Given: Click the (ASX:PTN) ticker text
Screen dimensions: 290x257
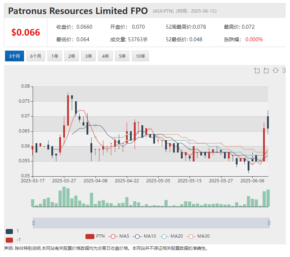Looking at the screenshot, I should (x=163, y=11).
